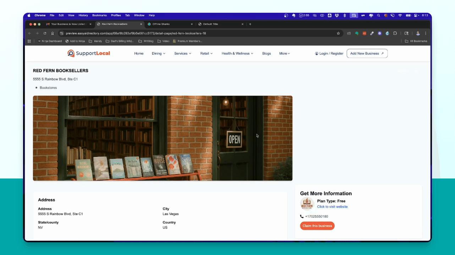Click the camera extension icon in toolbar
This screenshot has width=455, height=255.
349,33
